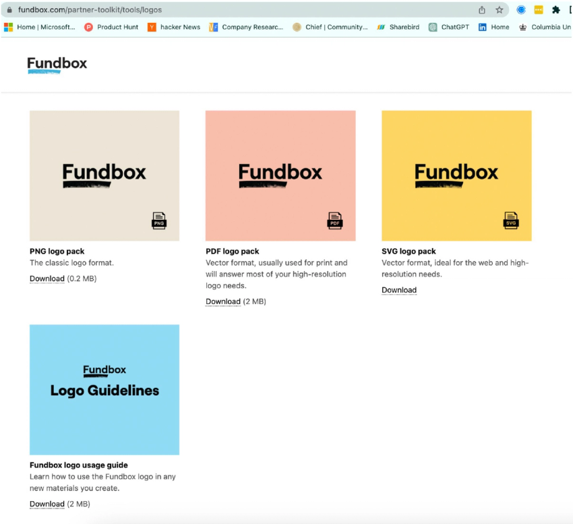
Task: Open the browser share icon
Action: click(481, 9)
